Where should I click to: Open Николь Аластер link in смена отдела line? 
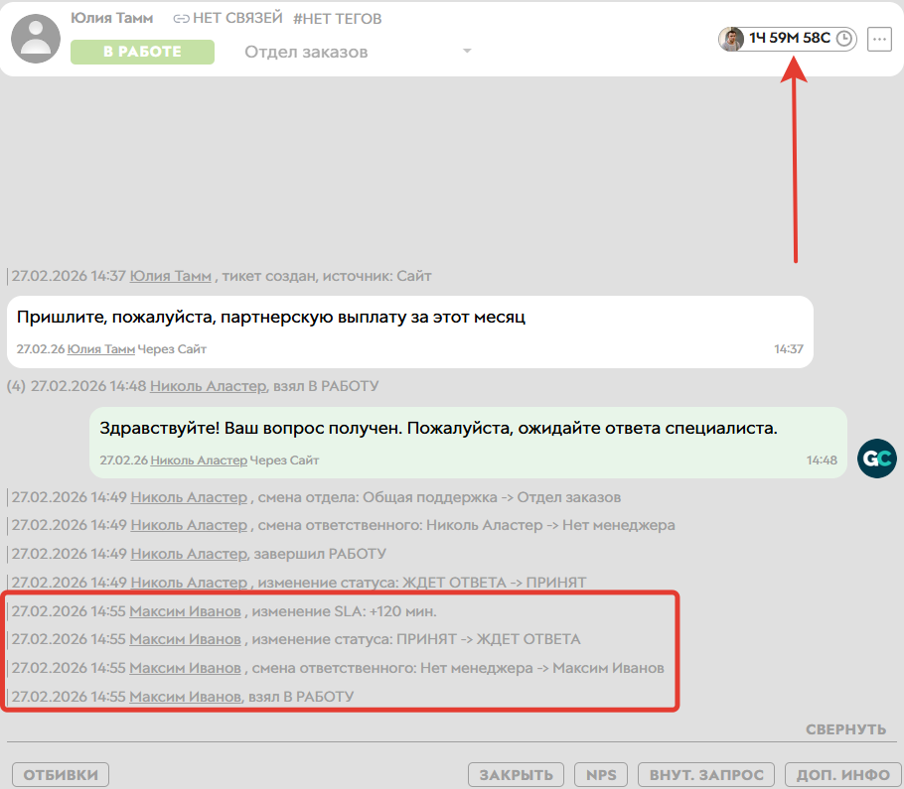click(189, 497)
